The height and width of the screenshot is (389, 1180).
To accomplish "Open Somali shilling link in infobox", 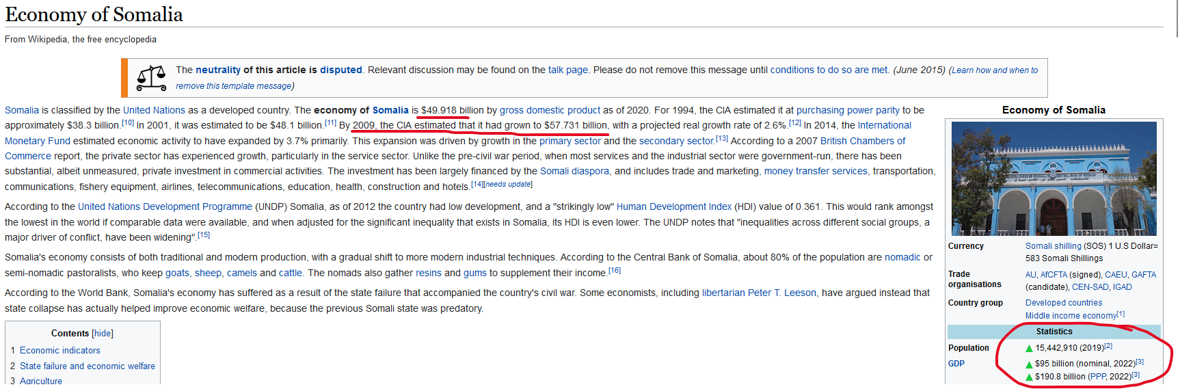I will (x=1053, y=246).
